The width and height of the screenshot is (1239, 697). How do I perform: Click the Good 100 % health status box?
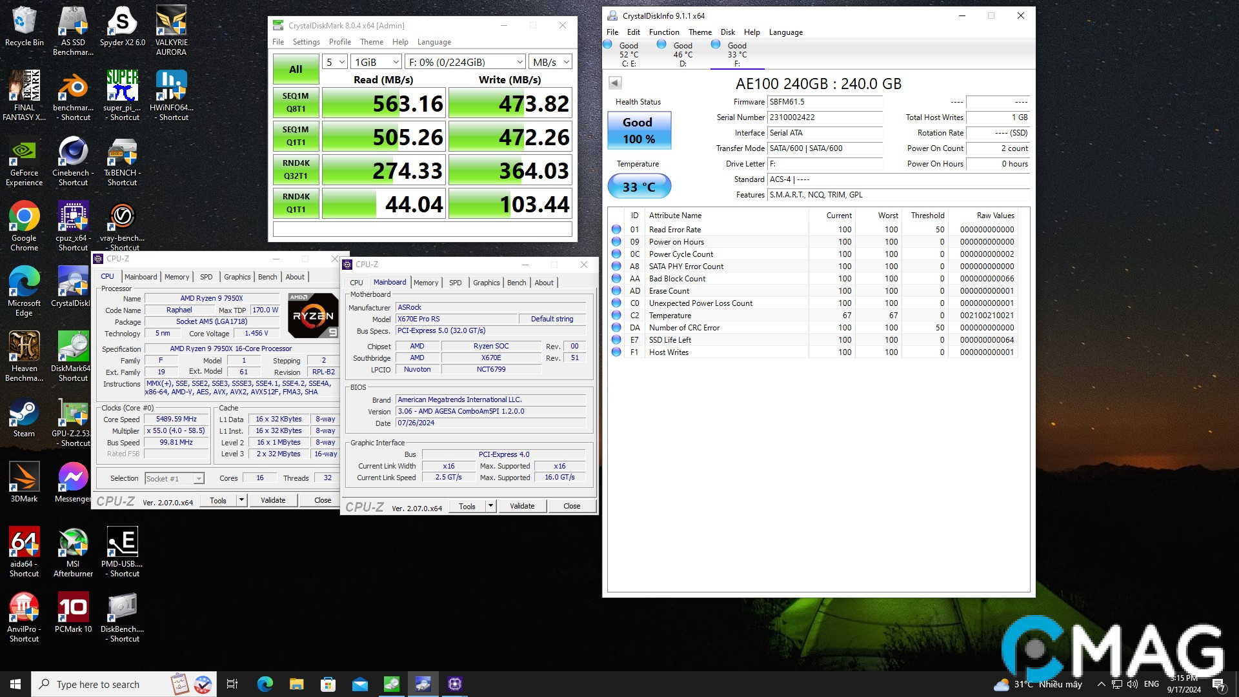pos(639,130)
